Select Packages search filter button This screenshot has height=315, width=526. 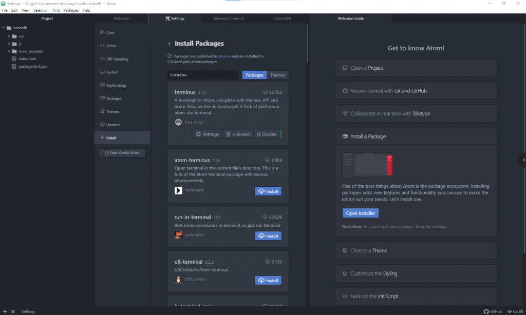point(254,75)
